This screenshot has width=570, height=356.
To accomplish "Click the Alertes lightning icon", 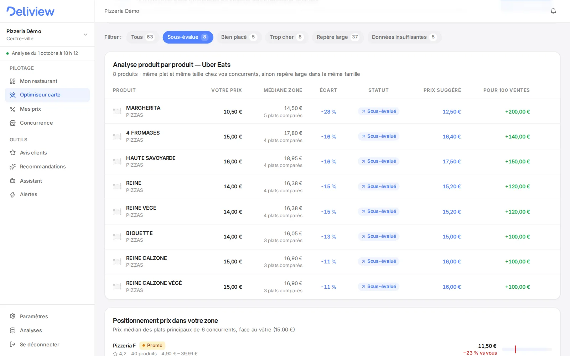I will point(12,194).
